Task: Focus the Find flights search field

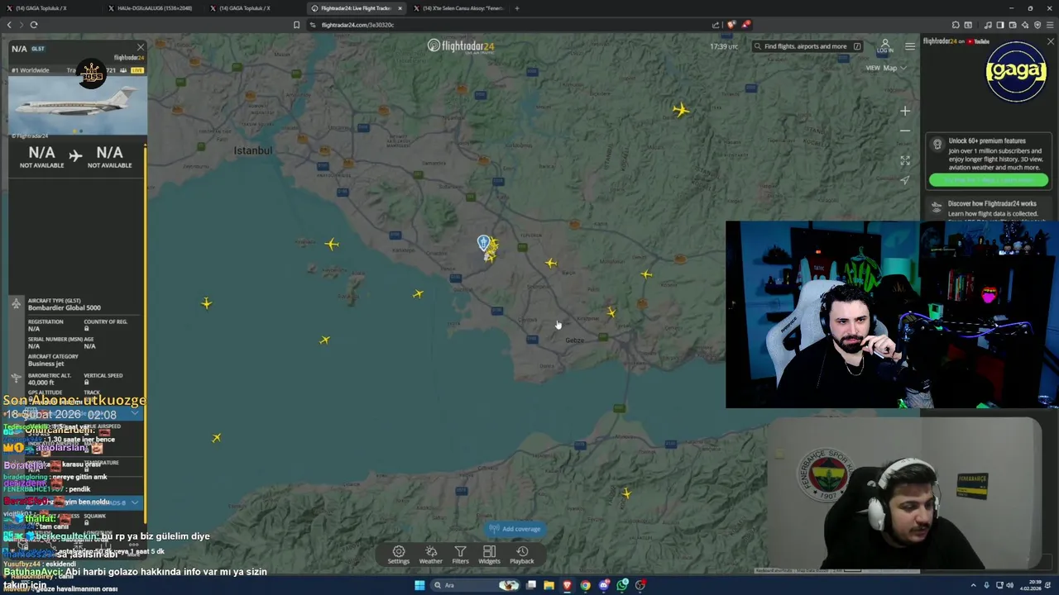Action: (807, 46)
